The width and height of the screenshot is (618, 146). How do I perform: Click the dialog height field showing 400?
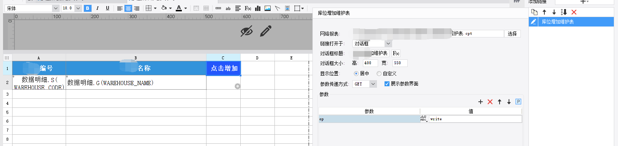371,63
